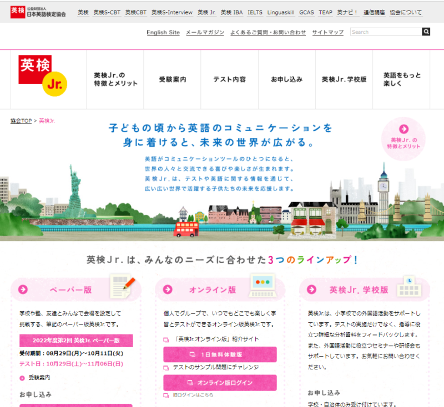Click お申し込み subheading under paper card

click(36, 394)
